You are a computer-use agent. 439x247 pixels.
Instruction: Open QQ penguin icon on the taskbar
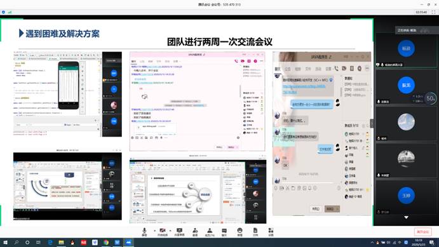click(x=72, y=243)
